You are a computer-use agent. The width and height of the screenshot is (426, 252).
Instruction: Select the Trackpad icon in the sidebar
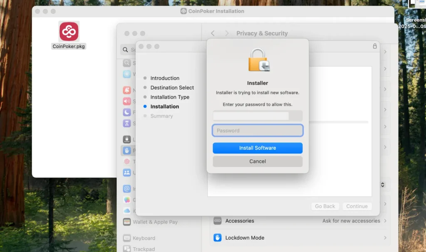click(x=127, y=249)
